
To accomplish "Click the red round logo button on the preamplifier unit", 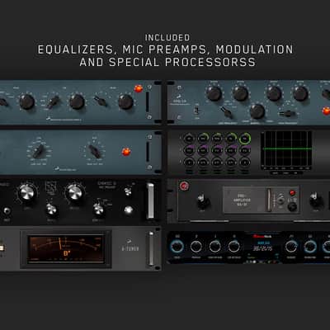I will coord(183,186).
